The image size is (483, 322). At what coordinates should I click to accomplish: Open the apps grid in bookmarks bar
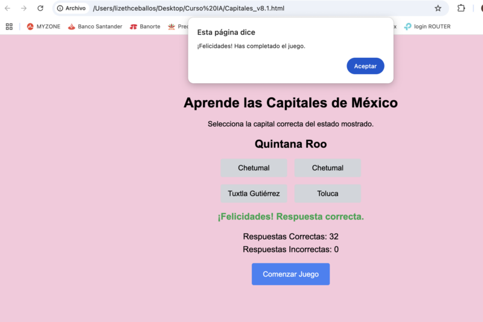tap(9, 27)
